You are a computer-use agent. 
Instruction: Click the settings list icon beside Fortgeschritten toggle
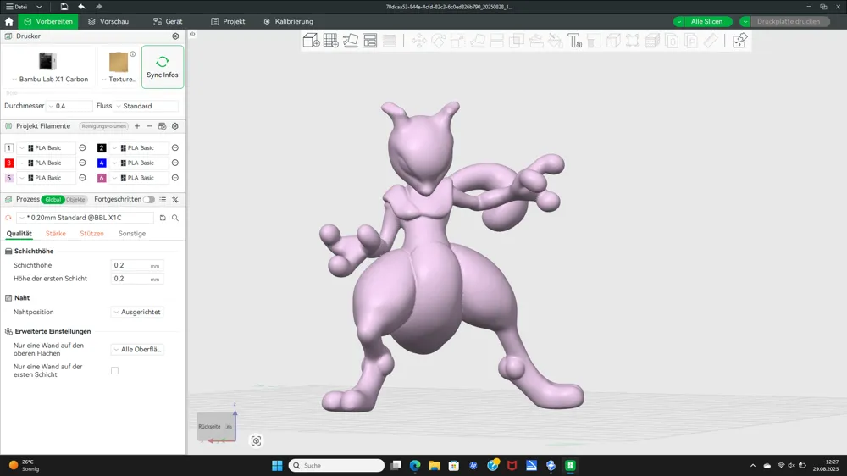[163, 199]
